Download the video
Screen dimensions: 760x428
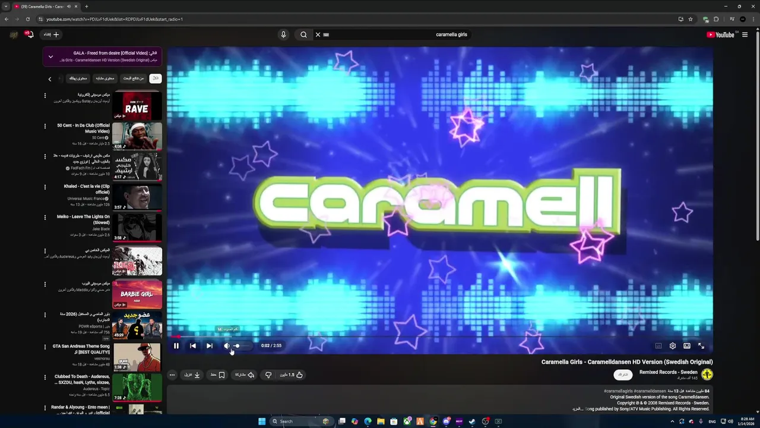(192, 375)
